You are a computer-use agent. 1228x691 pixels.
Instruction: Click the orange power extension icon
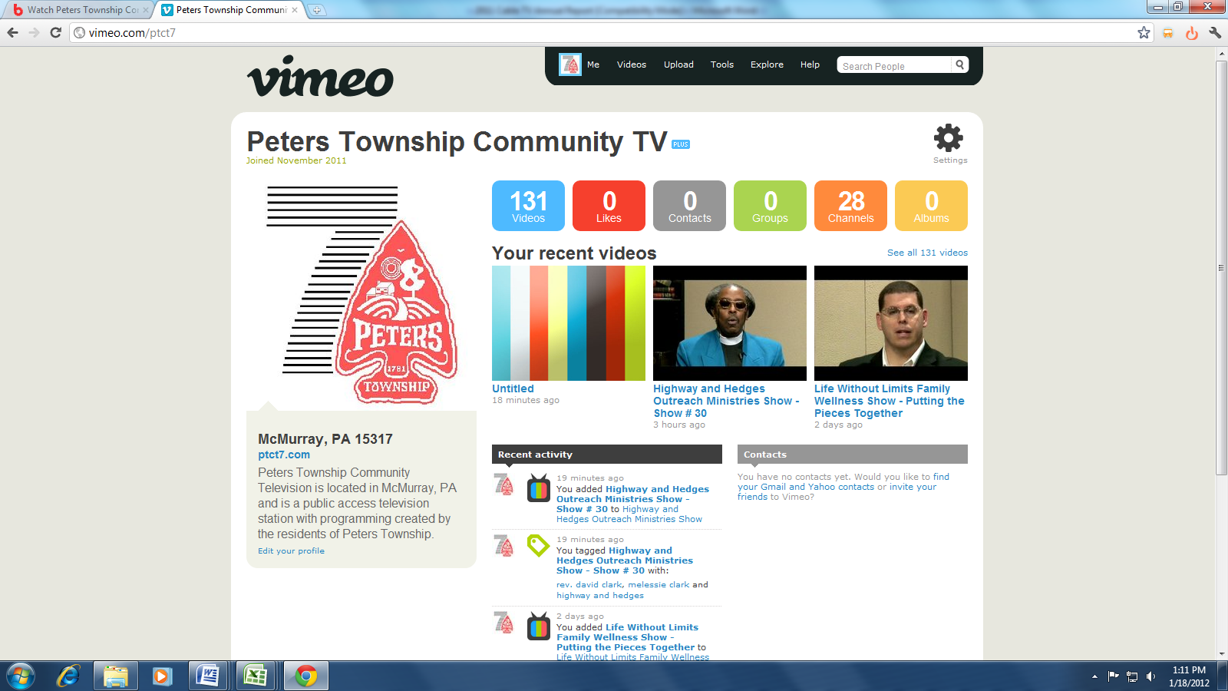coord(1191,33)
